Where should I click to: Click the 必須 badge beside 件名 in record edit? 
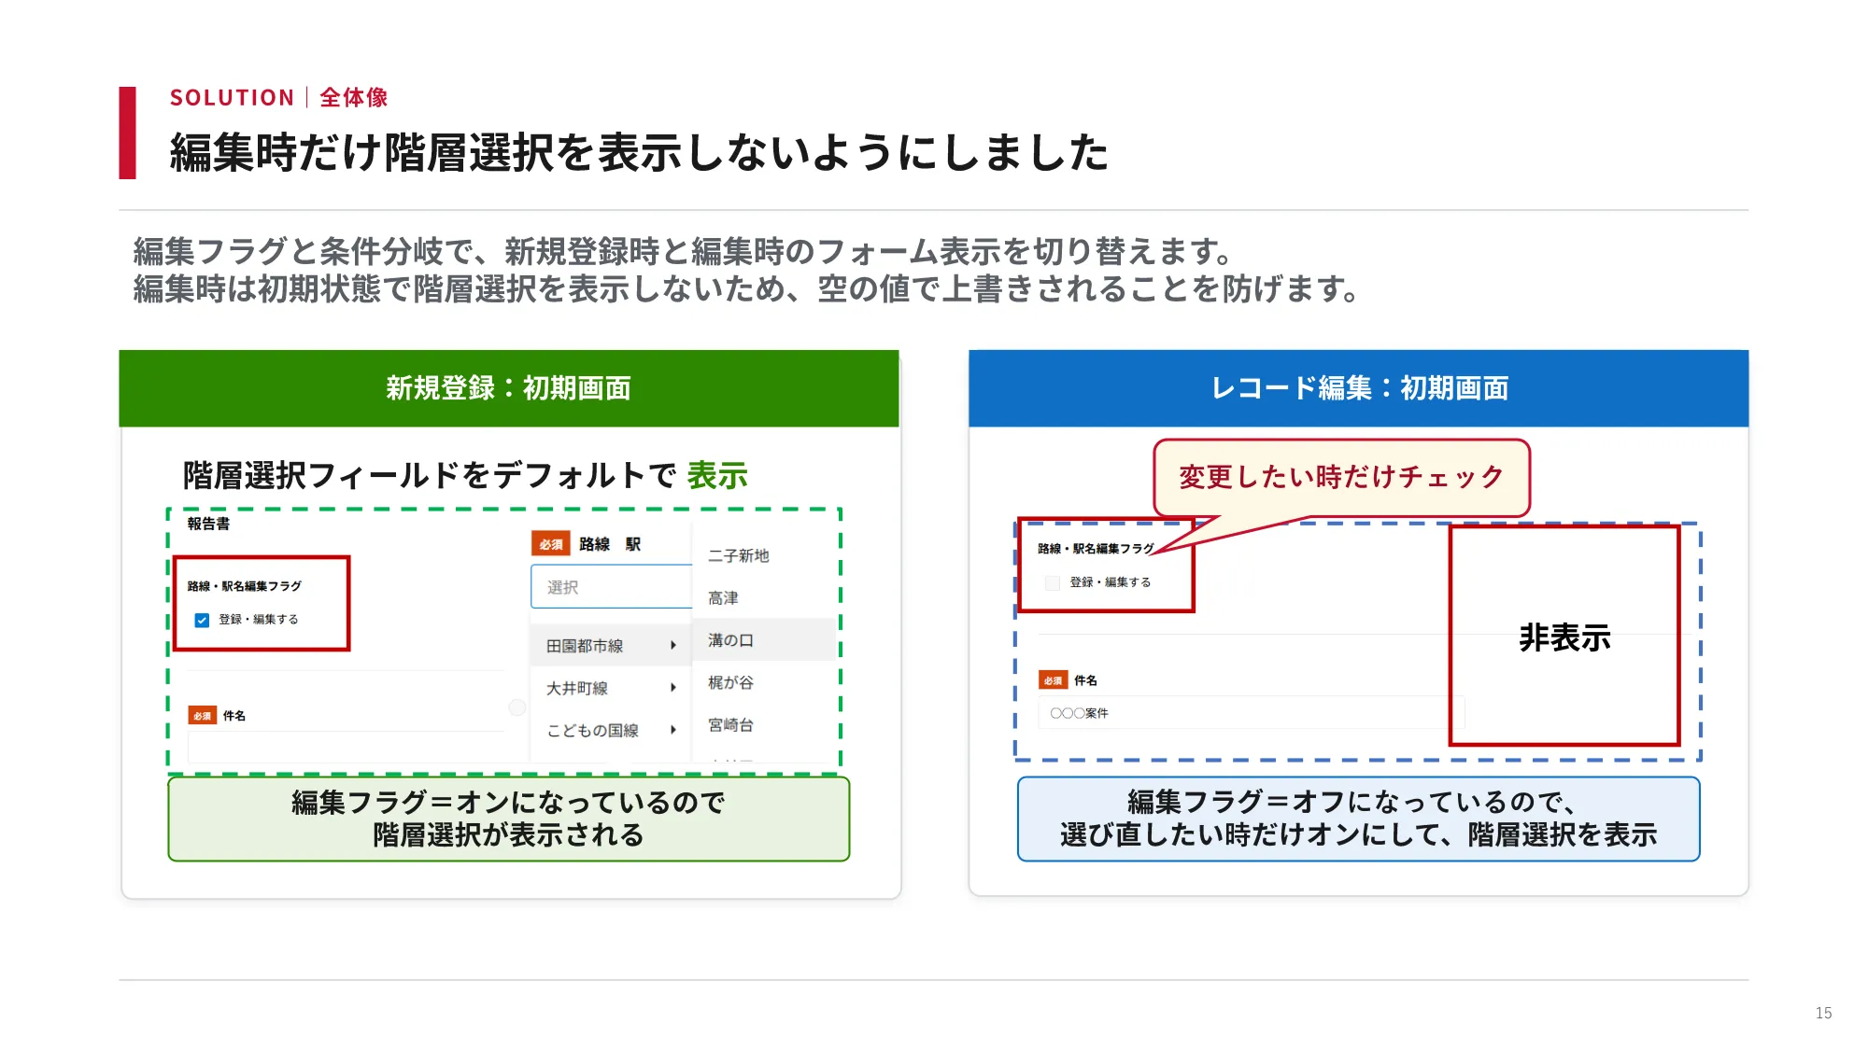1053,680
